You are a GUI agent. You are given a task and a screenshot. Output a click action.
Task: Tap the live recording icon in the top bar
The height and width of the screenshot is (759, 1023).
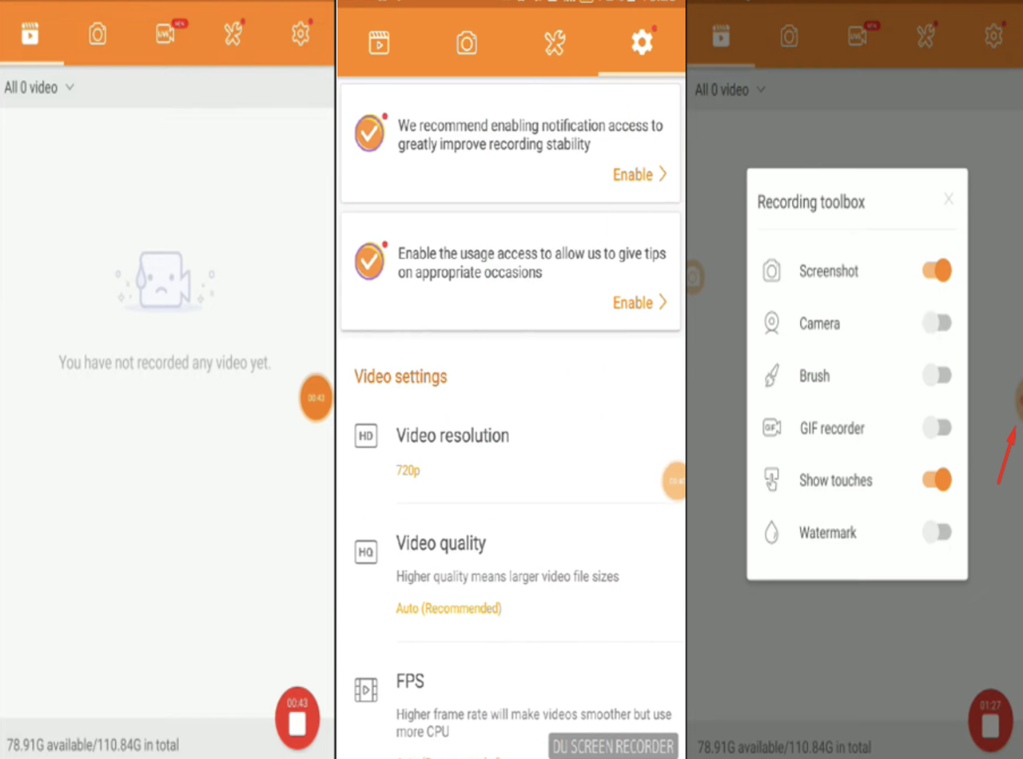165,34
